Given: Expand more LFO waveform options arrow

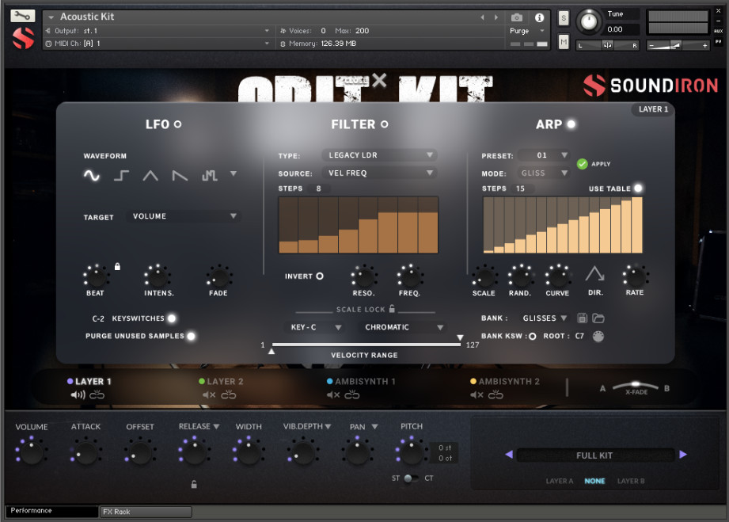Looking at the screenshot, I should pos(234,173).
